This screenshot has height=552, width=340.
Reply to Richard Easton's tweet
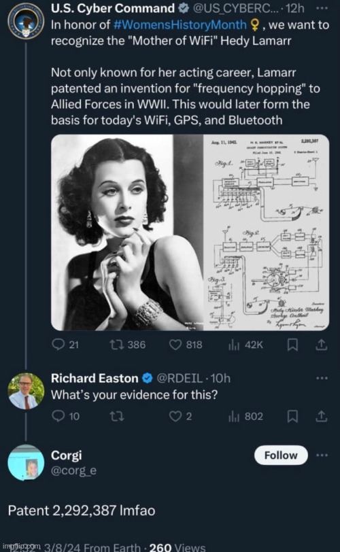pyautogui.click(x=65, y=416)
